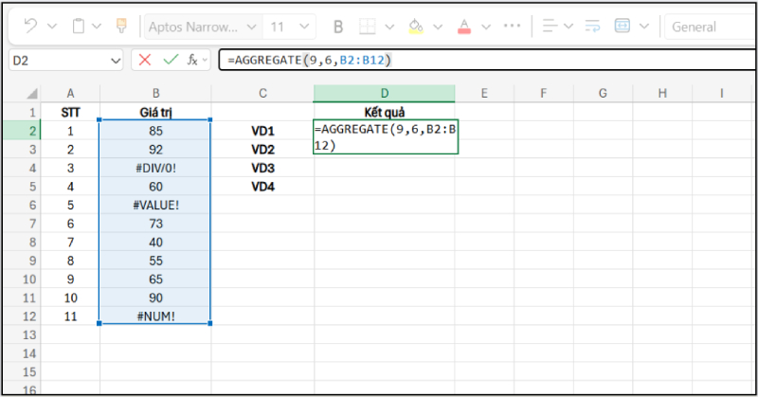The image size is (758, 397).
Task: Click the Paste clipboard icon
Action: coord(80,27)
